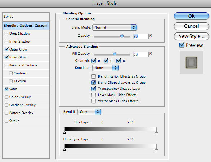Open the Blend If channel dropdown
The width and height of the screenshot is (211, 162).
tap(89, 112)
